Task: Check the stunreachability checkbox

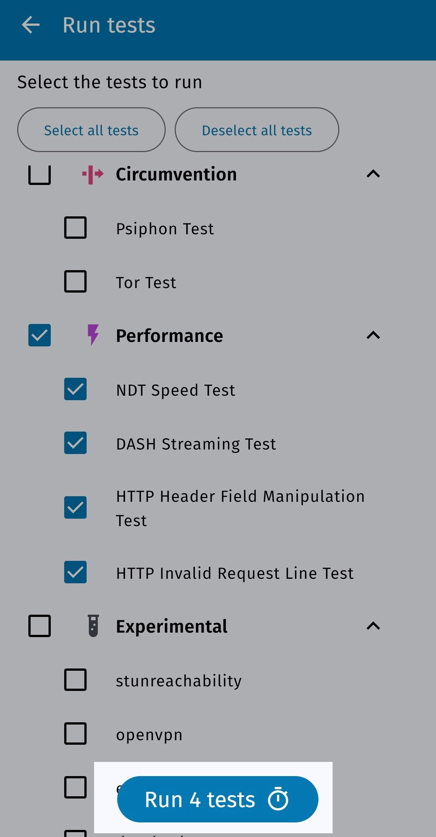Action: click(x=75, y=680)
